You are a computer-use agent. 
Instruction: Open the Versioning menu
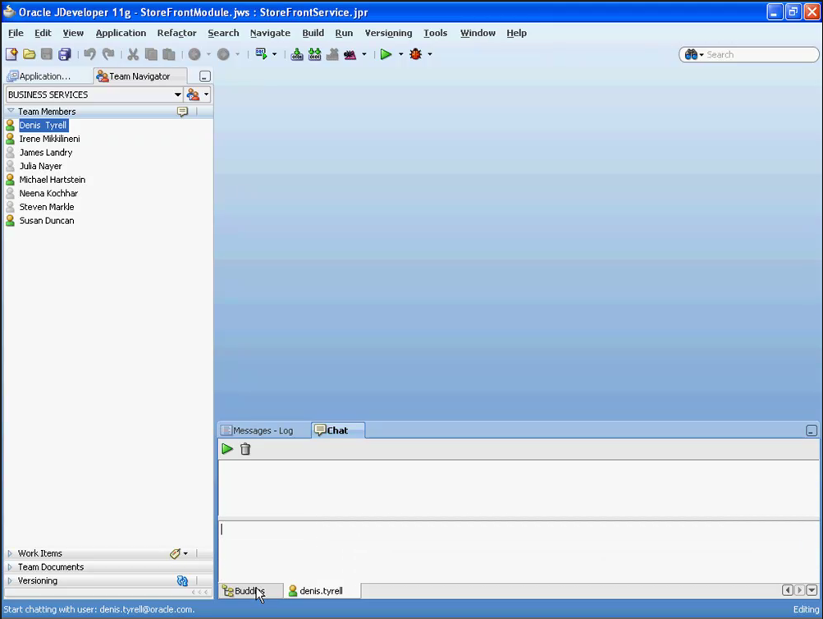click(388, 33)
